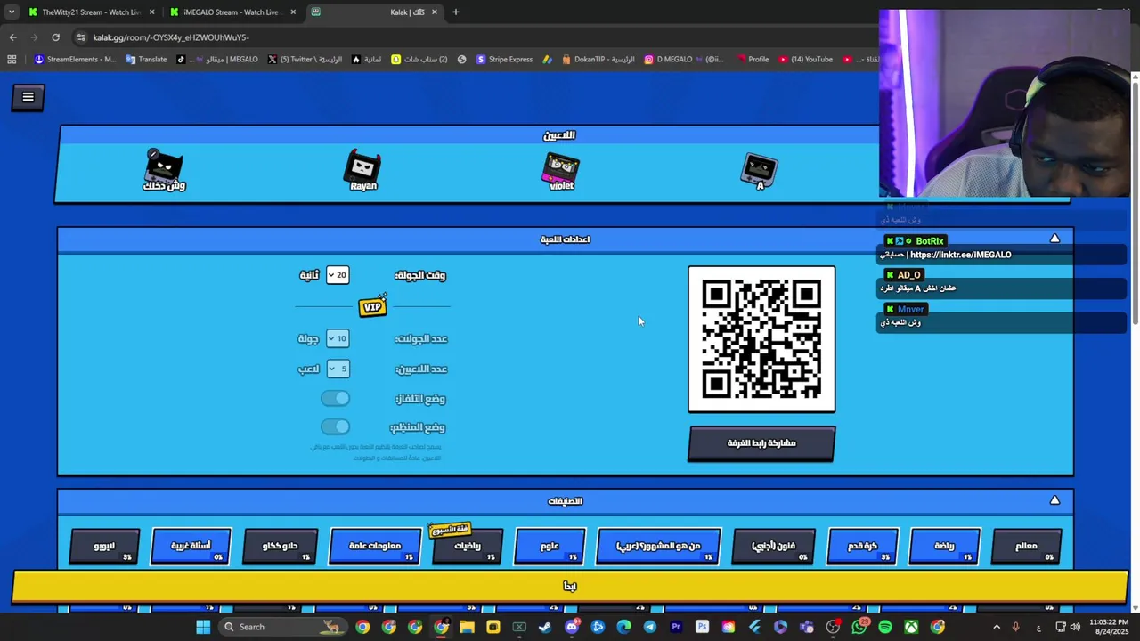This screenshot has width=1140, height=641.
Task: Reload the current page
Action: (x=55, y=37)
